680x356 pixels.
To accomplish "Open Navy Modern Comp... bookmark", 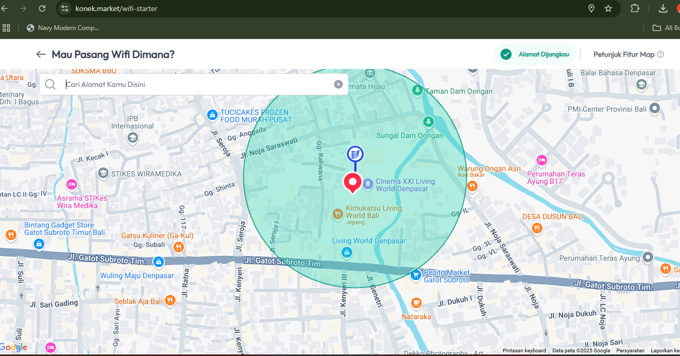I will pos(63,28).
